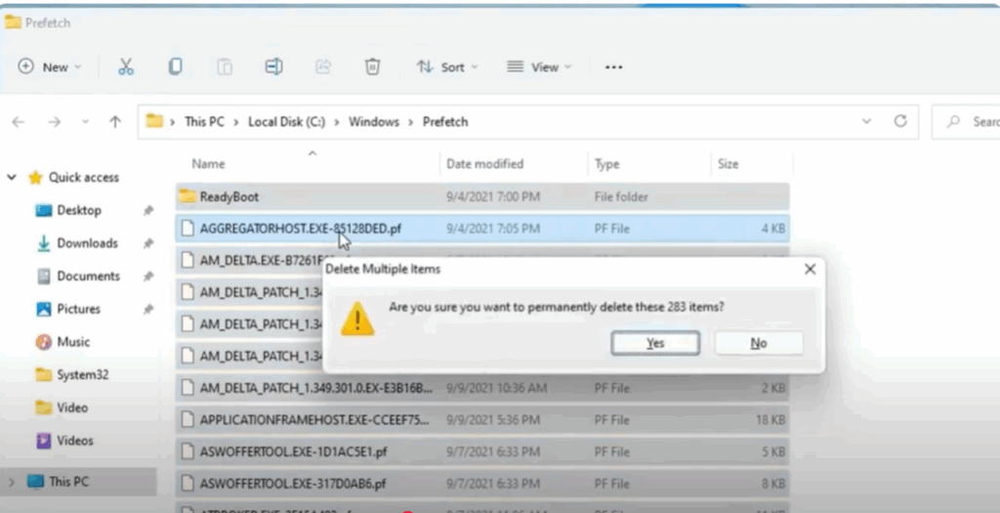Click the Rename icon in toolbar
This screenshot has height=513, width=1000.
273,66
